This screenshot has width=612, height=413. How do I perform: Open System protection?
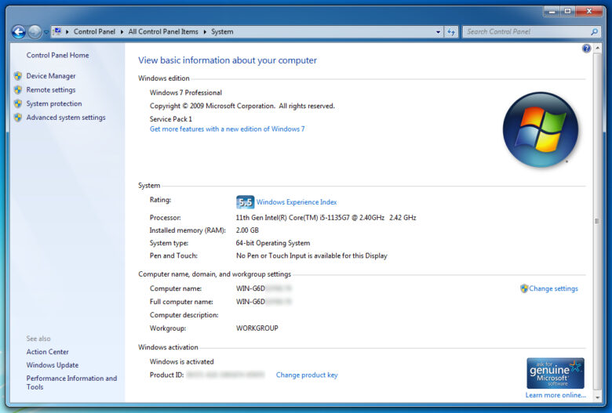coord(54,103)
